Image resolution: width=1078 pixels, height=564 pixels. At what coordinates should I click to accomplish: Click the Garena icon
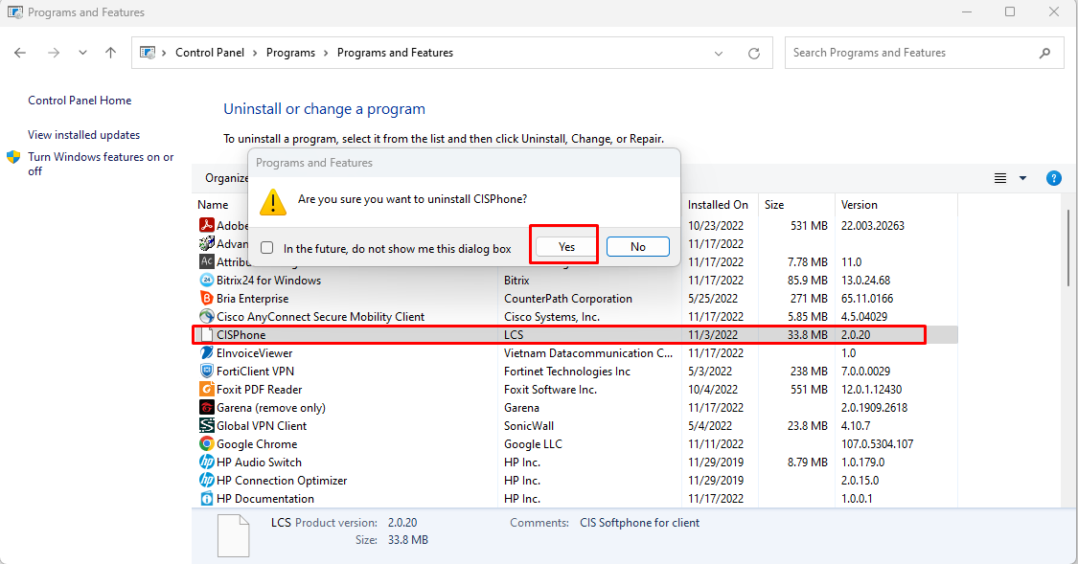pyautogui.click(x=206, y=407)
